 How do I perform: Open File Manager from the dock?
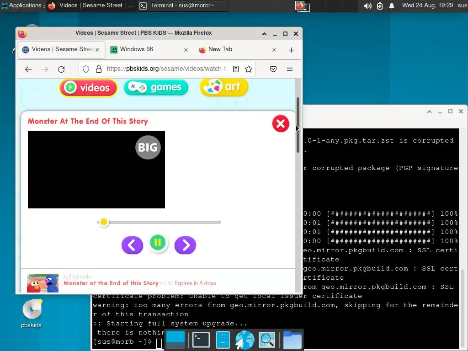pos(223,340)
